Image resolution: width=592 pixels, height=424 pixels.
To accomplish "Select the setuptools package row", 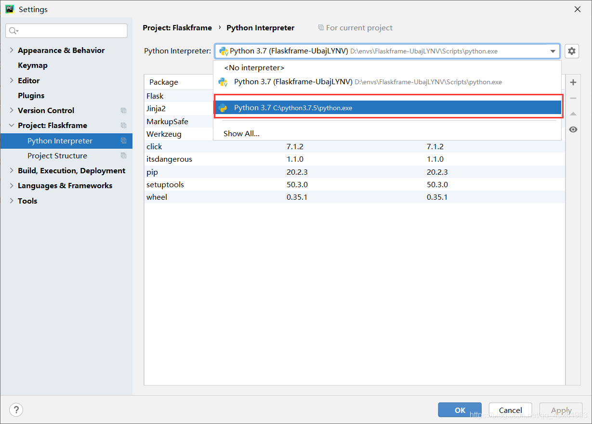I will coord(355,185).
